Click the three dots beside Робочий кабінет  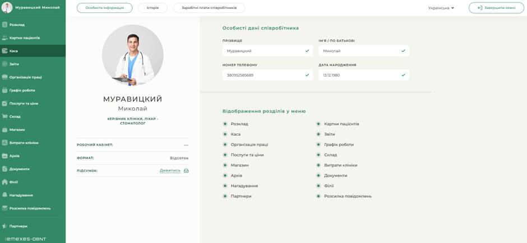click(186, 145)
